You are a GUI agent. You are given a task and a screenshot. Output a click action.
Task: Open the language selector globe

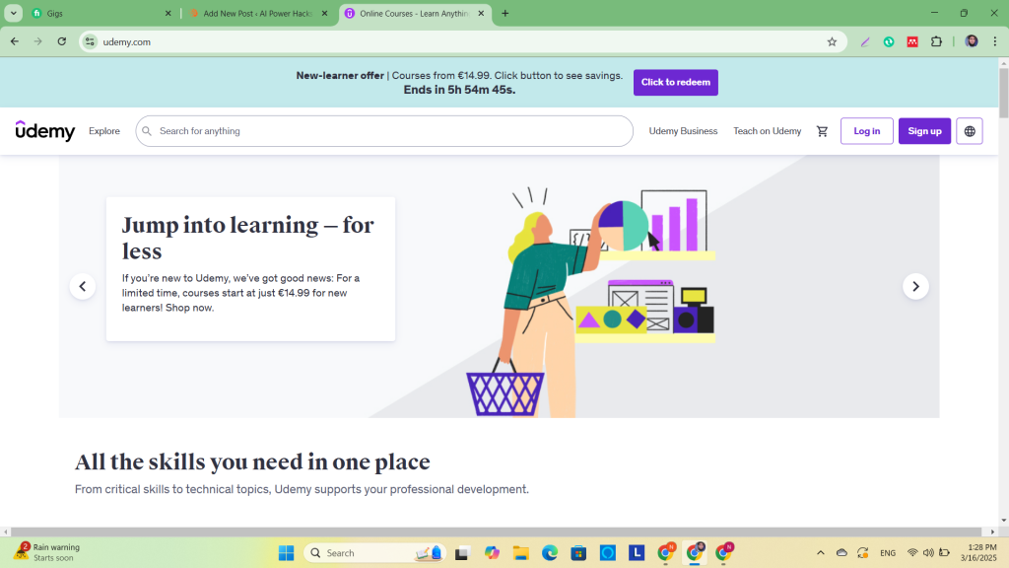(x=970, y=131)
